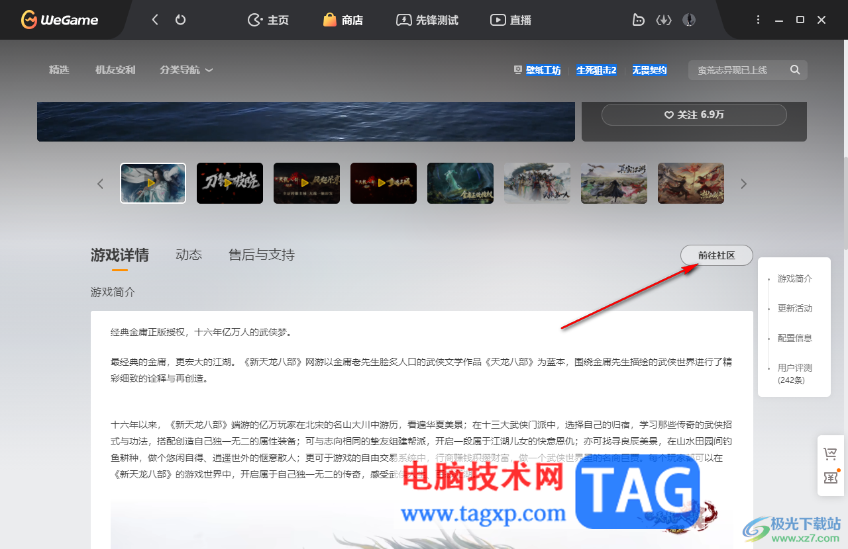Open the 售后与支持 tab

point(262,255)
